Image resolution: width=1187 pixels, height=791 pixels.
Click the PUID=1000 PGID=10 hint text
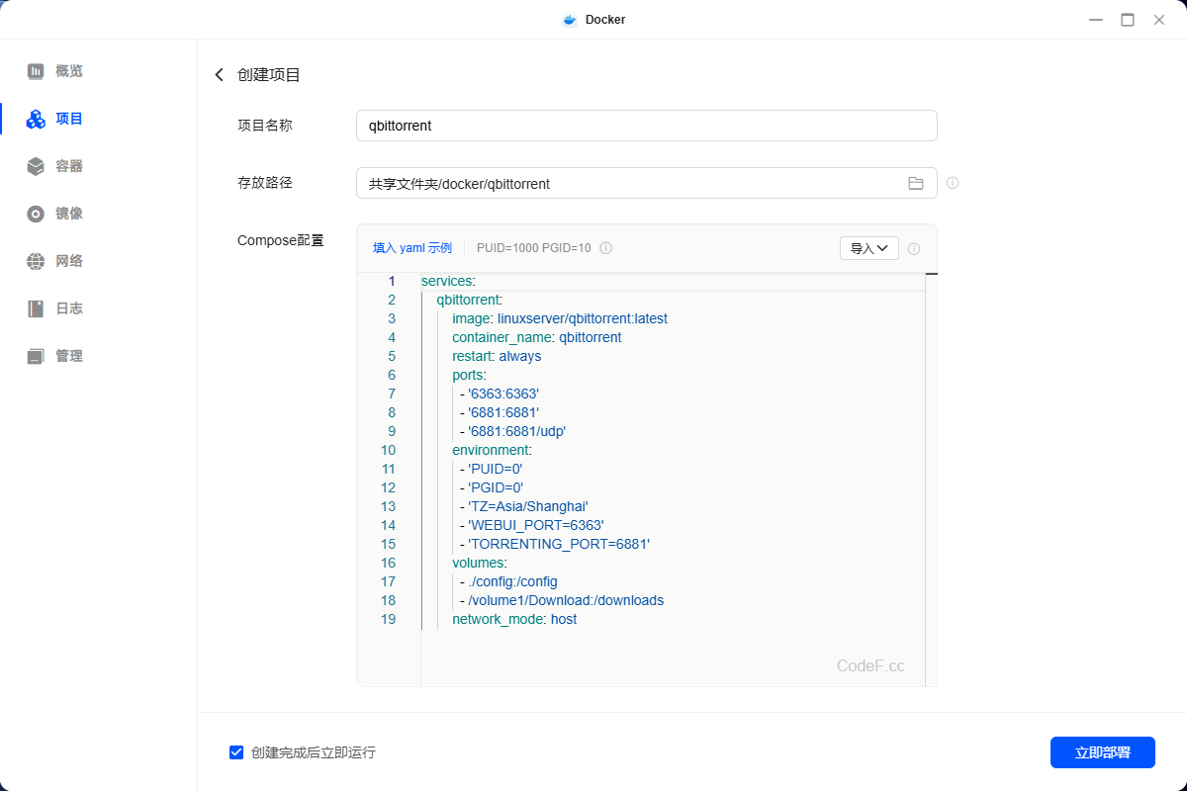click(534, 248)
